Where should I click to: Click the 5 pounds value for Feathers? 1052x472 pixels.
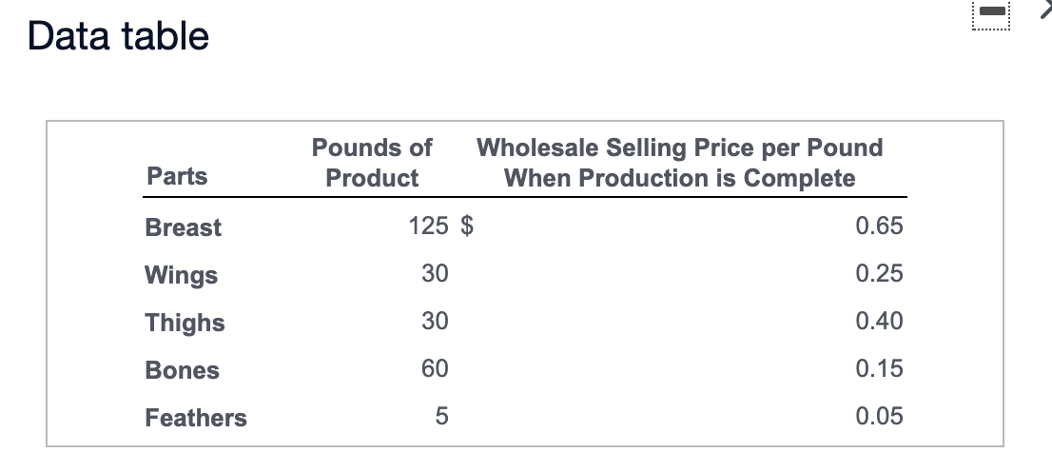pos(441,416)
